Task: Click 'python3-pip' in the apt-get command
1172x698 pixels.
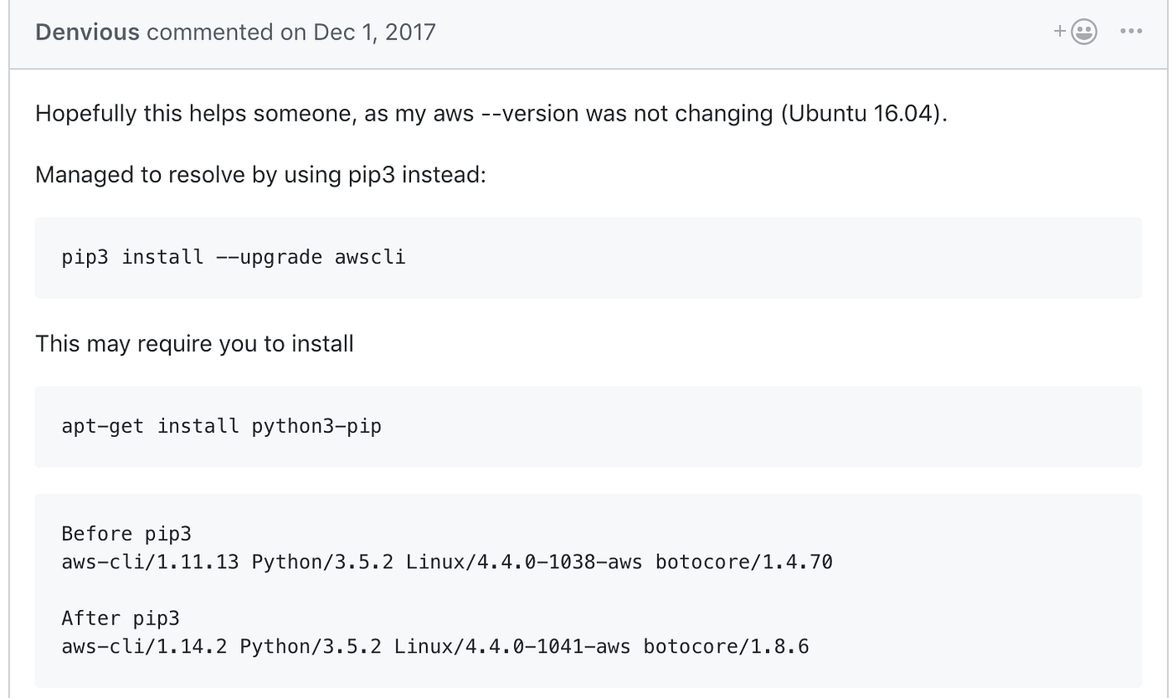Action: [x=316, y=426]
